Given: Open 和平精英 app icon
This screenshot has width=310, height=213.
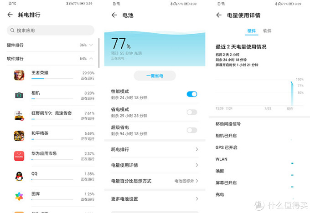Looking at the screenshot, I should click(19, 136).
